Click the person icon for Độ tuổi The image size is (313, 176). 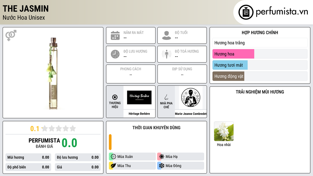[167, 35]
